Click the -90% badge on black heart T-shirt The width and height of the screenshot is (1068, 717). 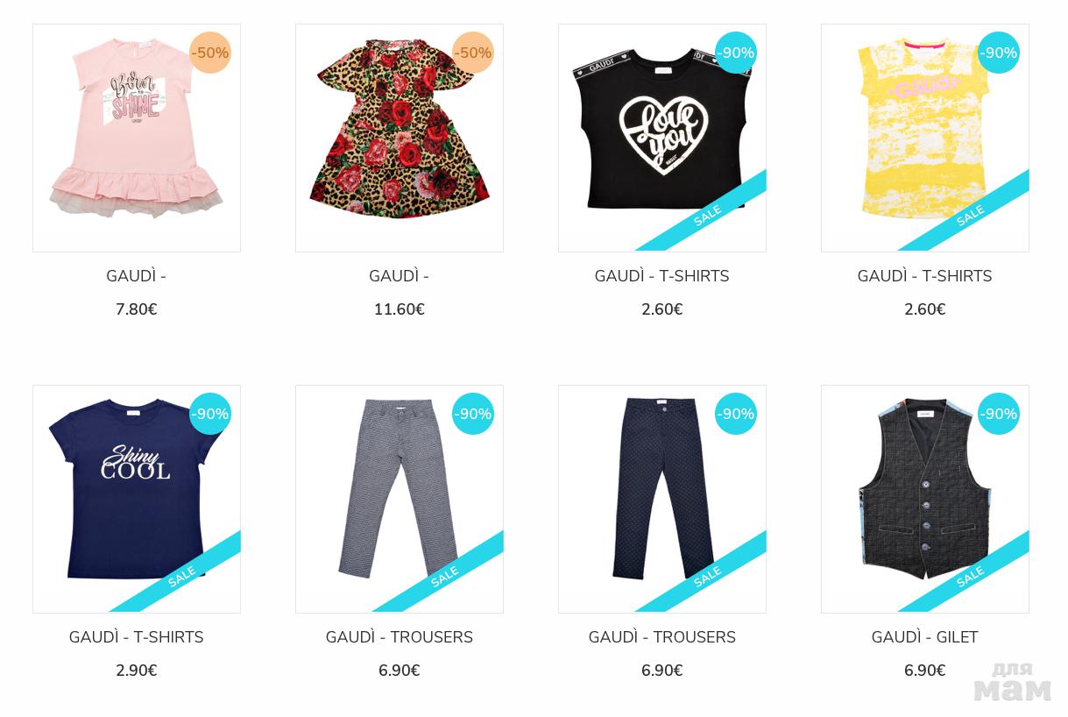(x=736, y=53)
